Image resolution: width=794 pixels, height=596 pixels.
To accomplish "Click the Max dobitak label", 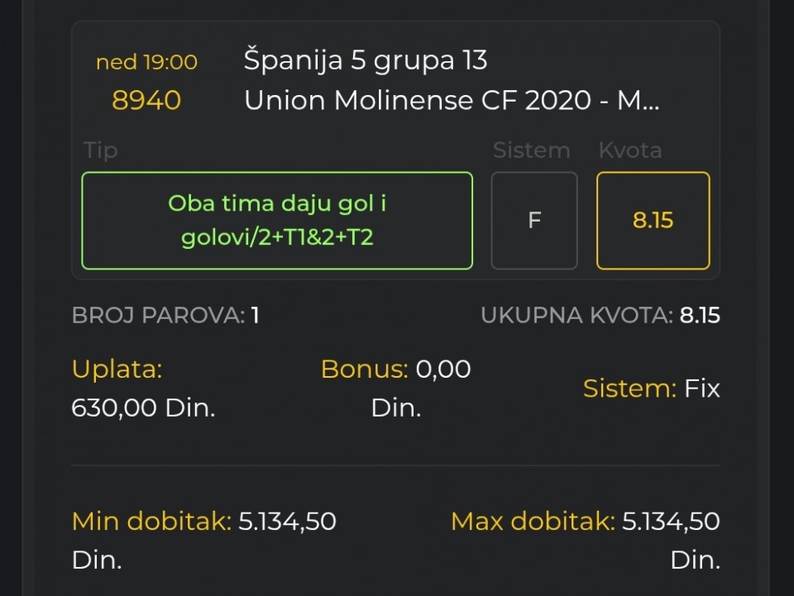I will click(533, 521).
